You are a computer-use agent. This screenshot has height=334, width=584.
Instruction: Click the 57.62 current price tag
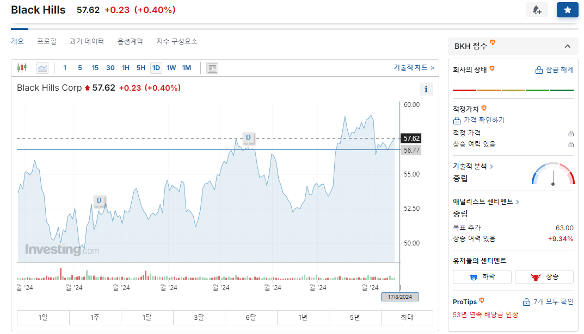[x=411, y=138]
